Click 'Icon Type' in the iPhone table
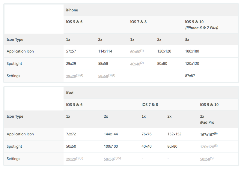The height and width of the screenshot is (169, 250). click(15, 39)
